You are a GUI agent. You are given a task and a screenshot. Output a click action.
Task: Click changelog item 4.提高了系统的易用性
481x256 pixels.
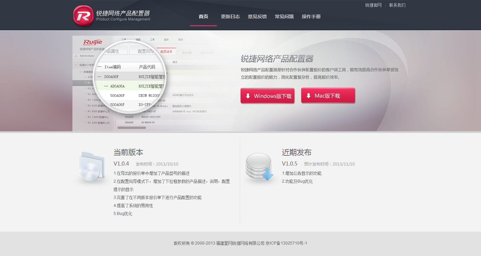133,206
